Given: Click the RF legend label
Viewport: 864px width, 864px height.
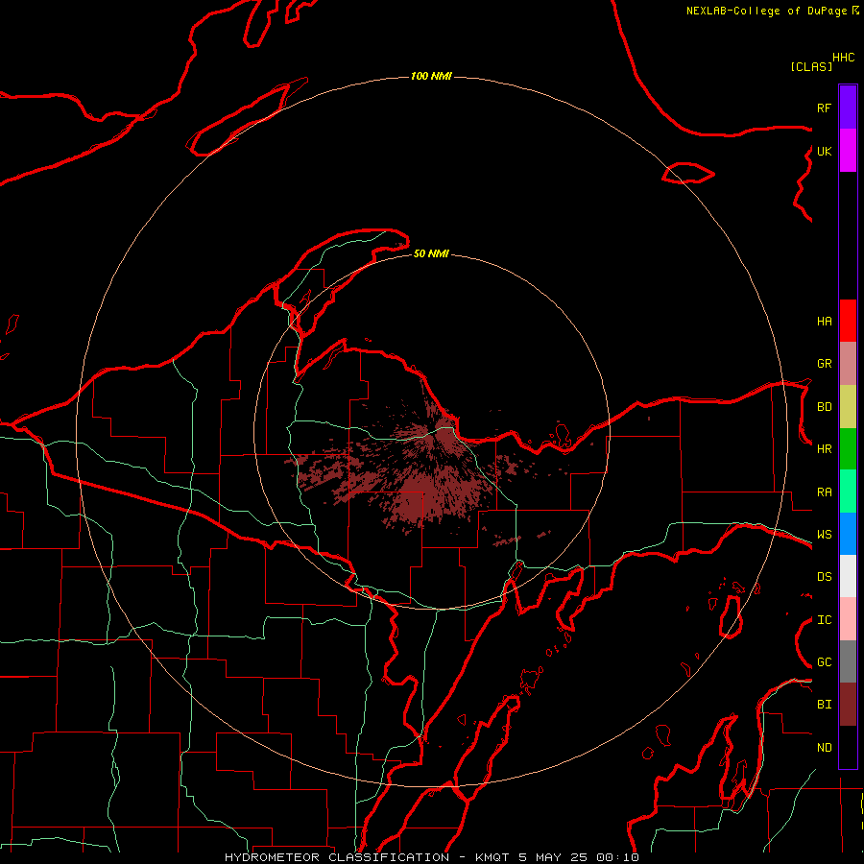Looking at the screenshot, I should click(824, 108).
